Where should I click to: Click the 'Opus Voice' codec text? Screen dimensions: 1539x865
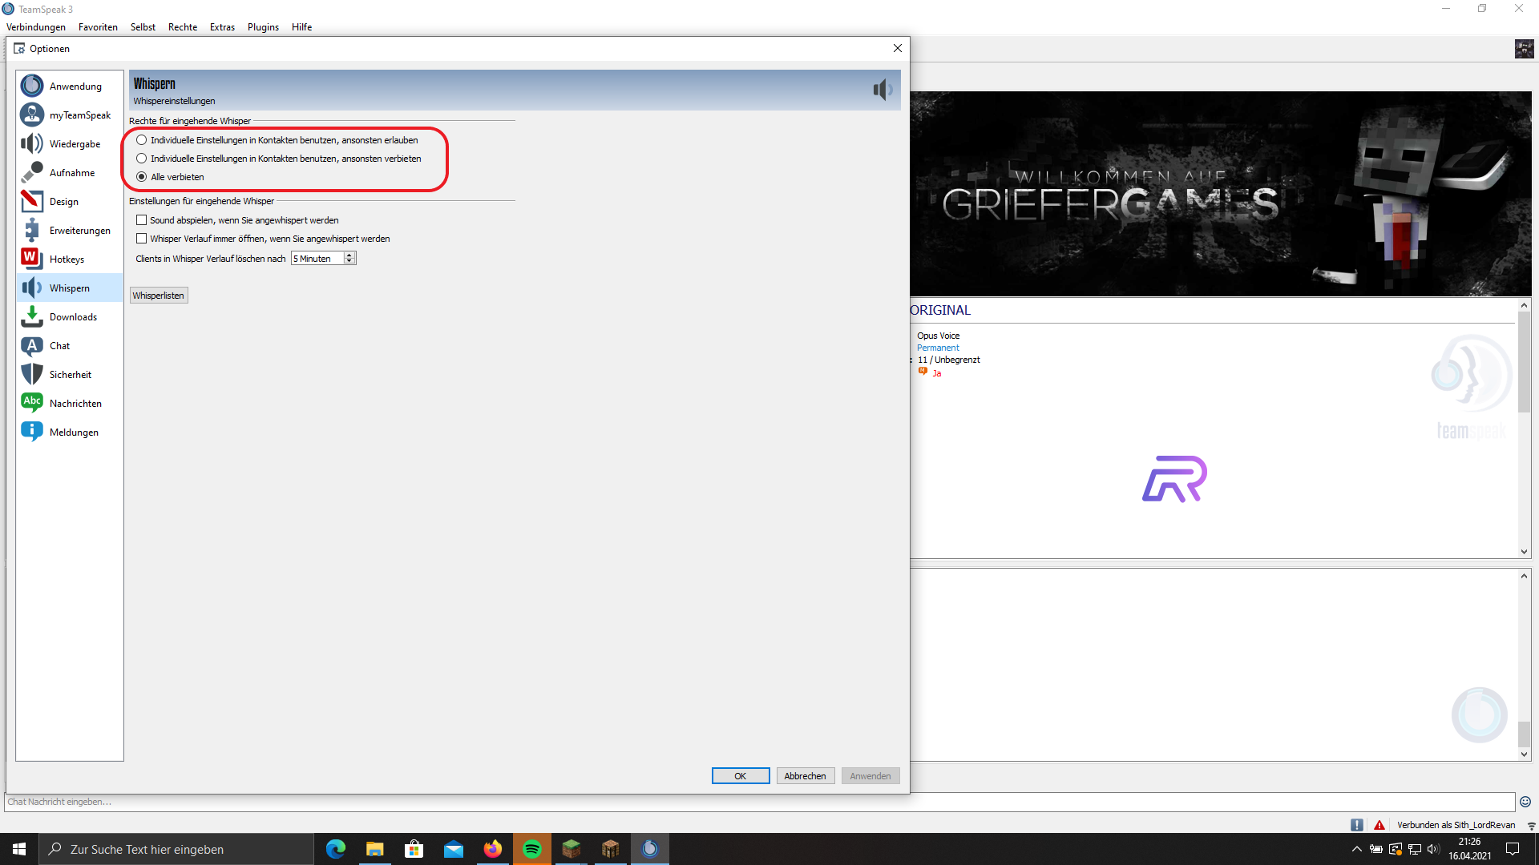[938, 336]
